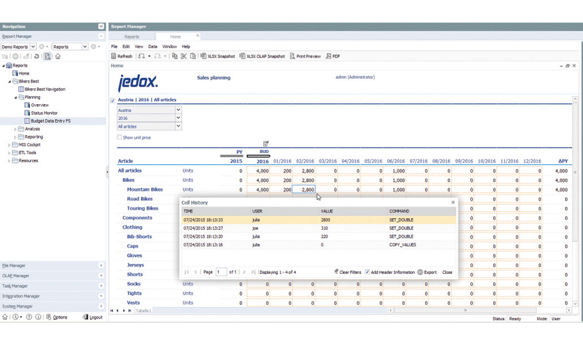Open the All articles dropdown

(x=178, y=127)
